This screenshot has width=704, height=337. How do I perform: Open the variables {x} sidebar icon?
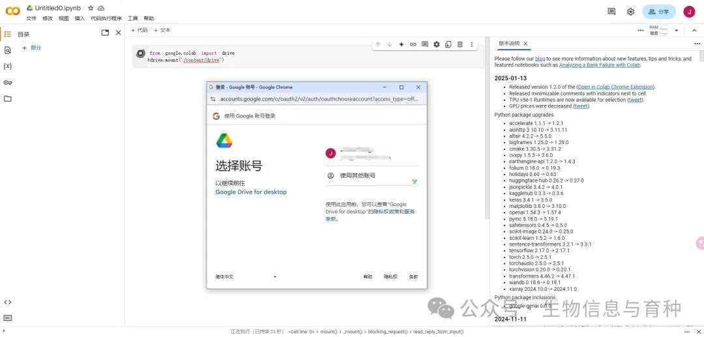coord(8,66)
